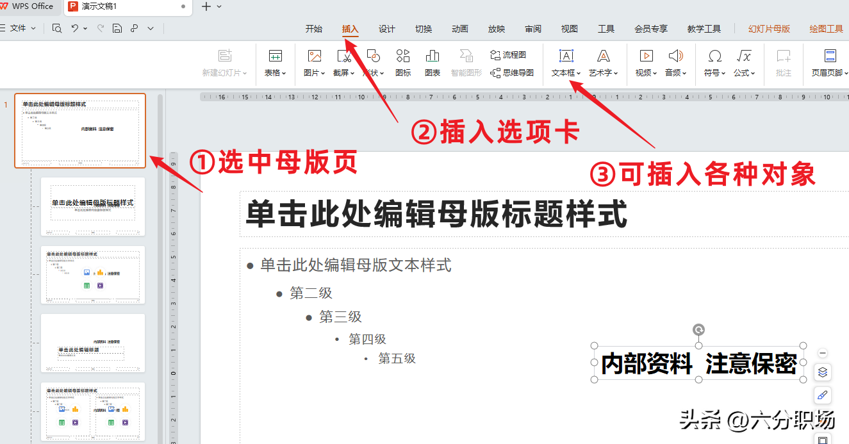The height and width of the screenshot is (444, 849).
Task: Open the 图片 dropdown arrow
Action: pyautogui.click(x=323, y=74)
